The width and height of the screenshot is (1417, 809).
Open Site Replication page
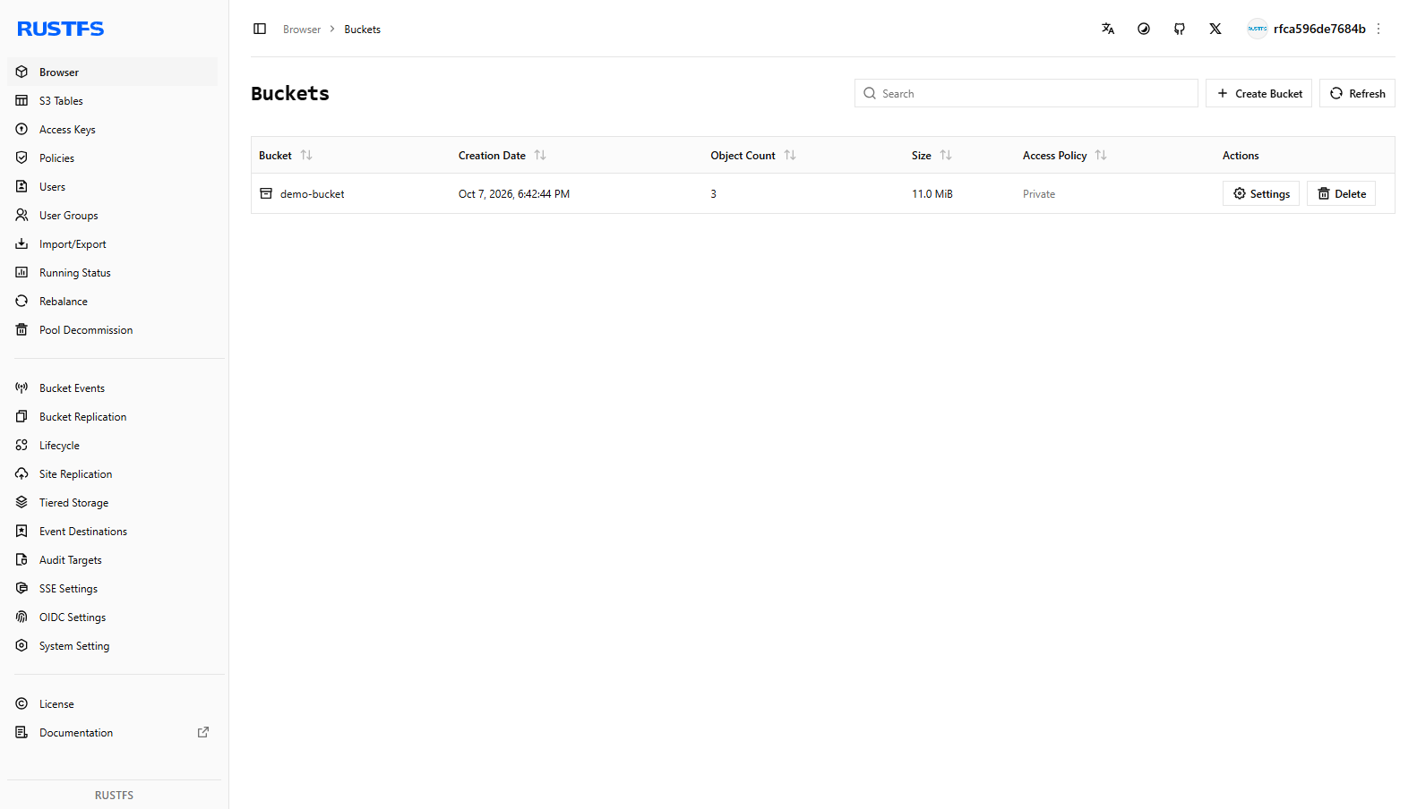(x=113, y=473)
